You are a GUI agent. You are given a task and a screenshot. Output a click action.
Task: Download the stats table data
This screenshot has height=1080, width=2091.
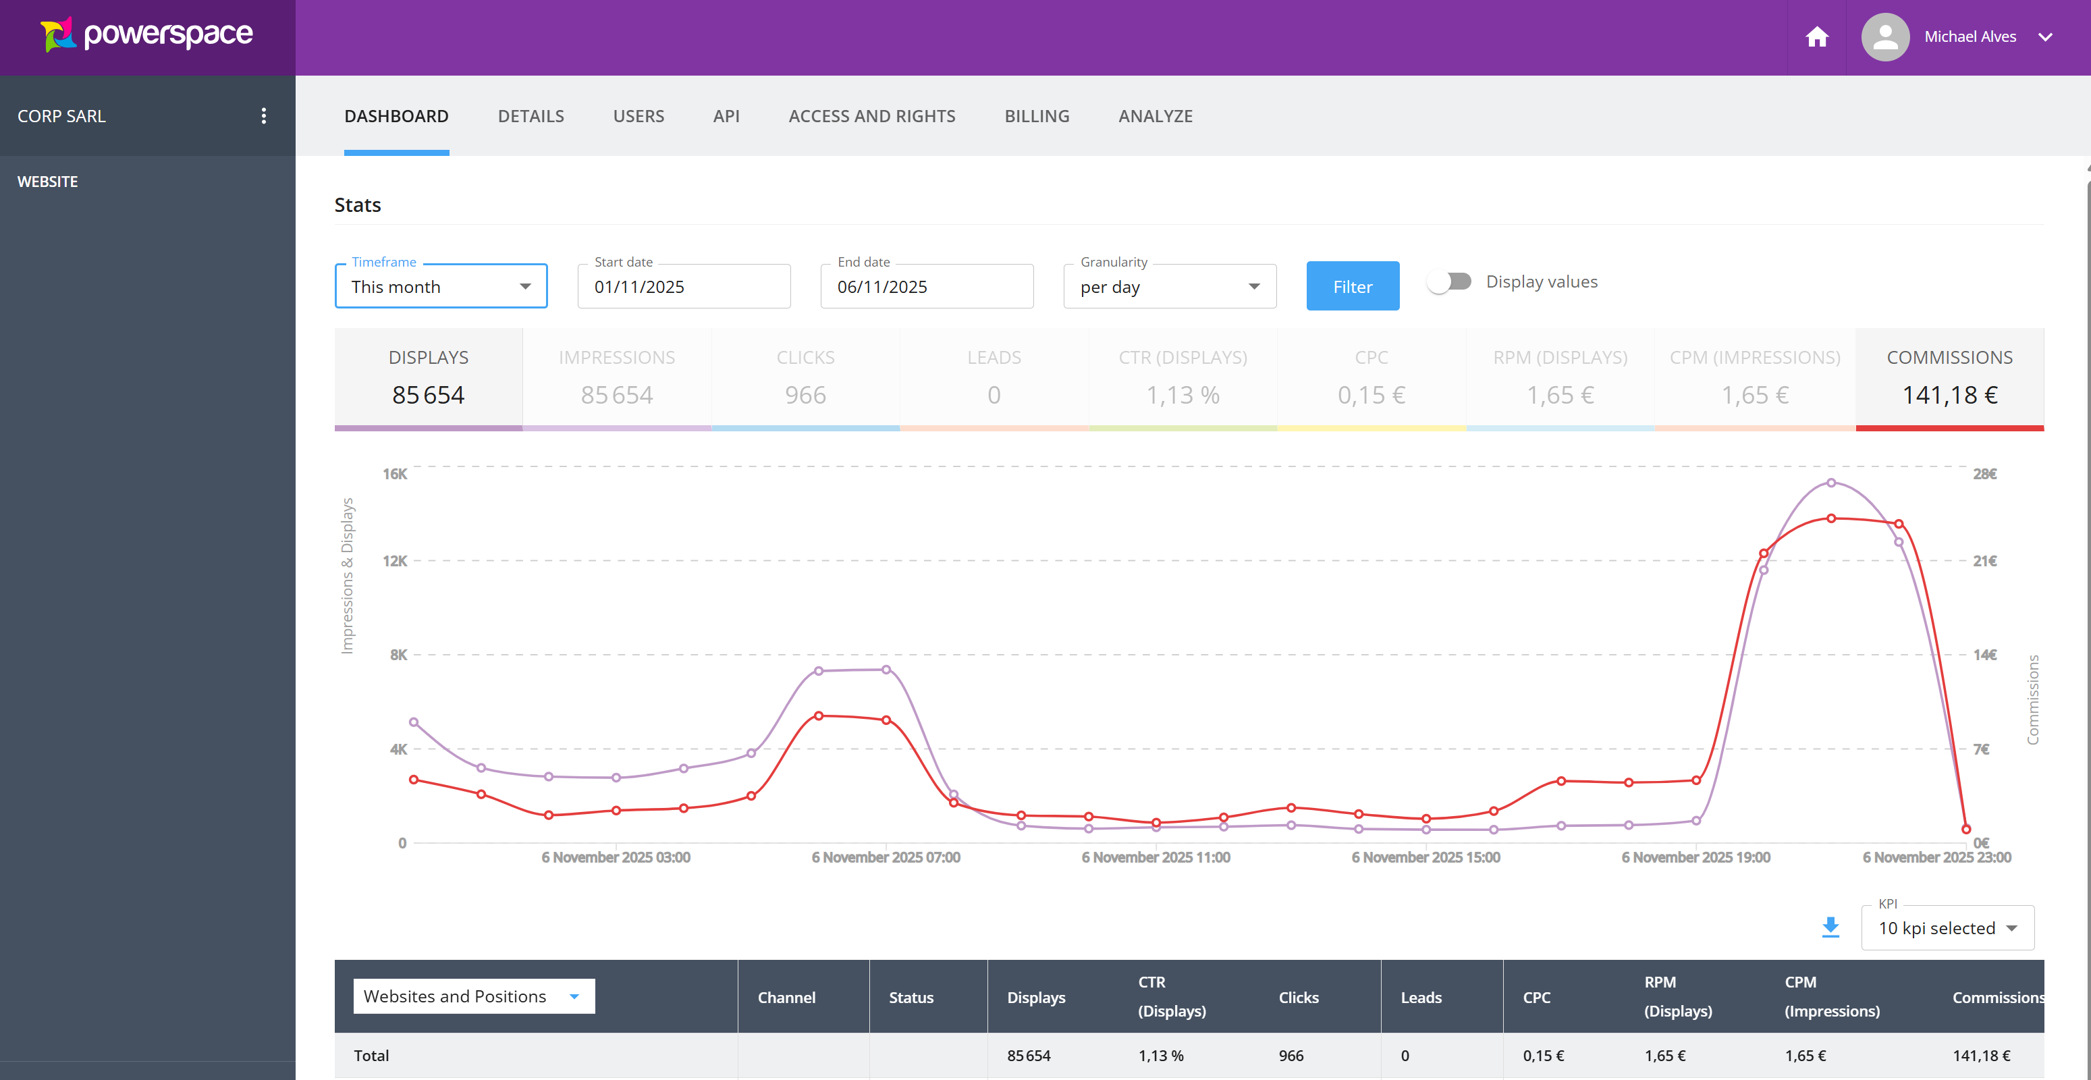tap(1830, 927)
